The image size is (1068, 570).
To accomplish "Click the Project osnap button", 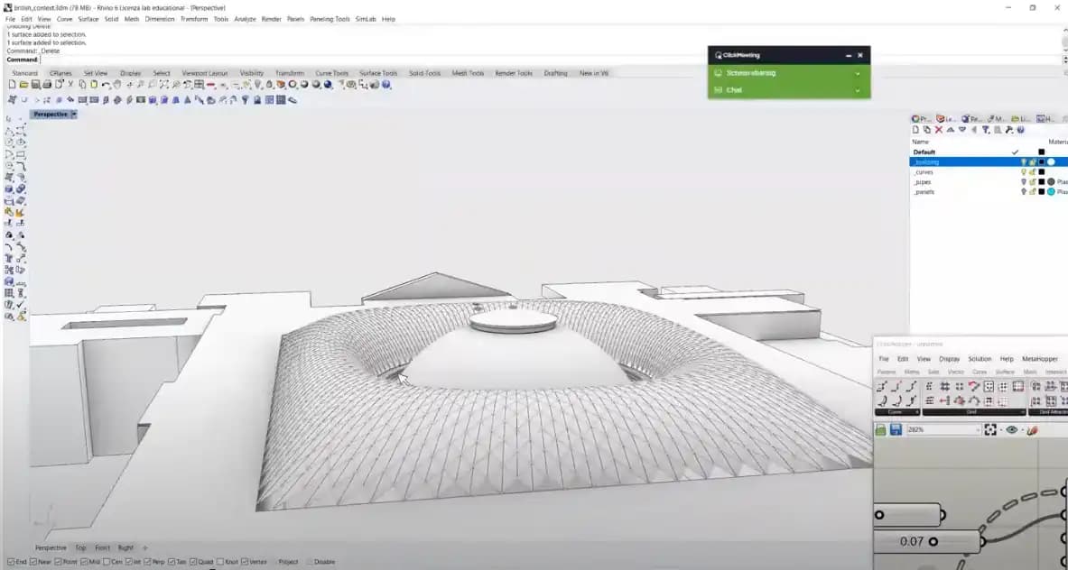I will [288, 562].
